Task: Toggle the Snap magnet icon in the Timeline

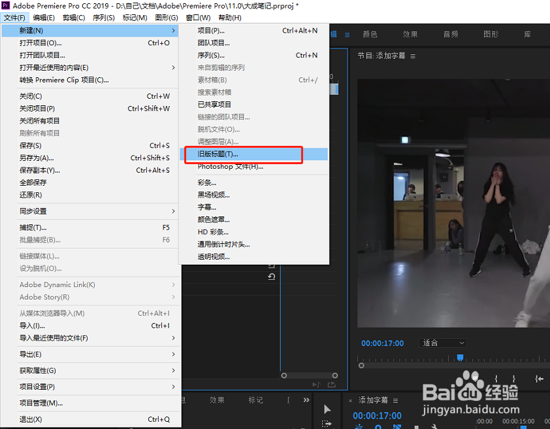Action: click(359, 426)
